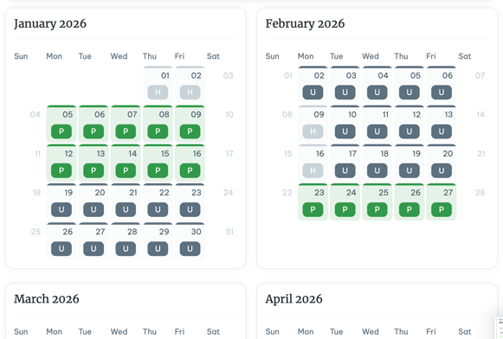
Task: Click the H badge on February 09
Action: tap(313, 131)
